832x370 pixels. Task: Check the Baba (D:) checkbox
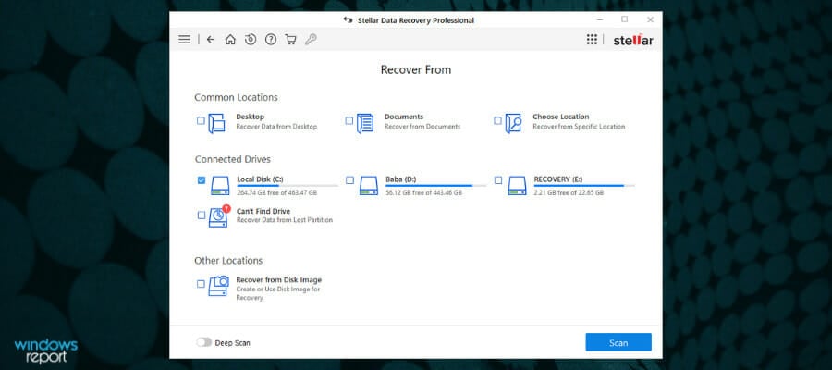349,180
